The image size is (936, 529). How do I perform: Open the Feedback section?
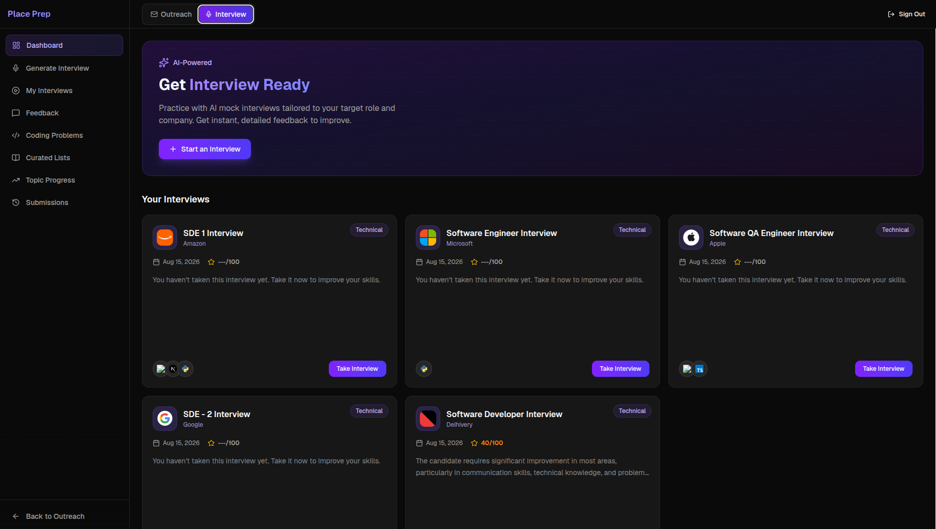click(64, 113)
